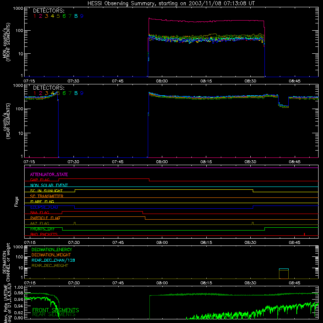323x323 pixels.
Task: Click the REAR SEGMENTS livetime legend text
Action: click(x=54, y=315)
